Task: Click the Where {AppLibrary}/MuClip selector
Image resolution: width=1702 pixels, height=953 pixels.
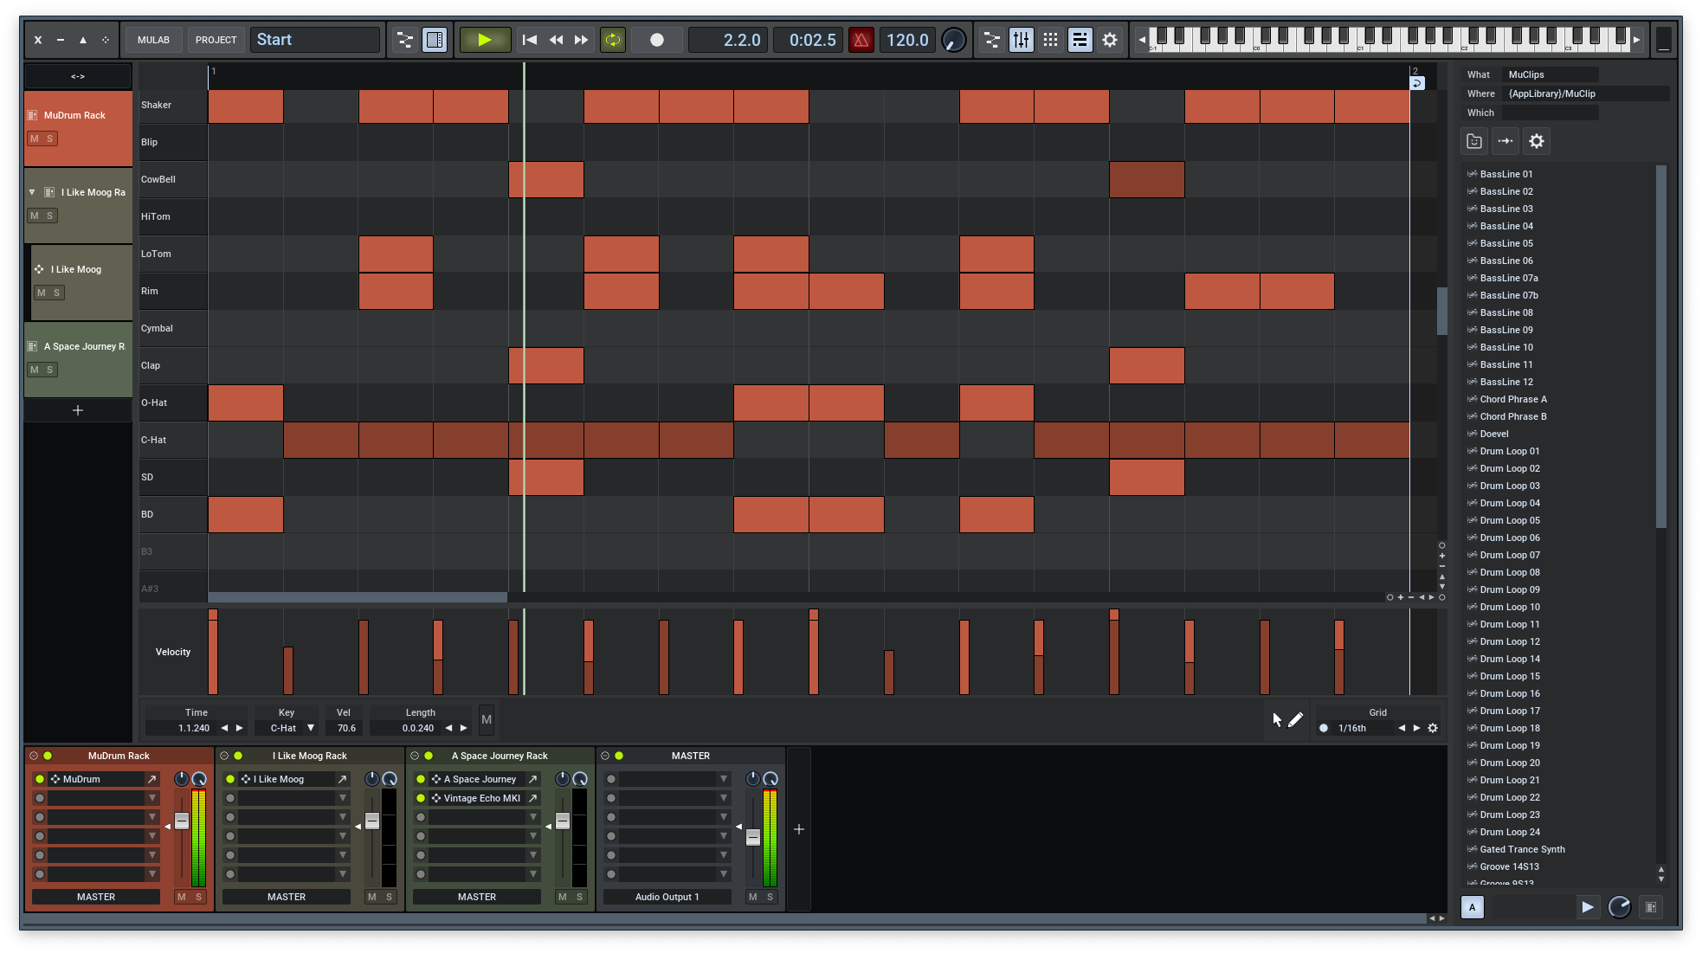Action: pos(1586,93)
